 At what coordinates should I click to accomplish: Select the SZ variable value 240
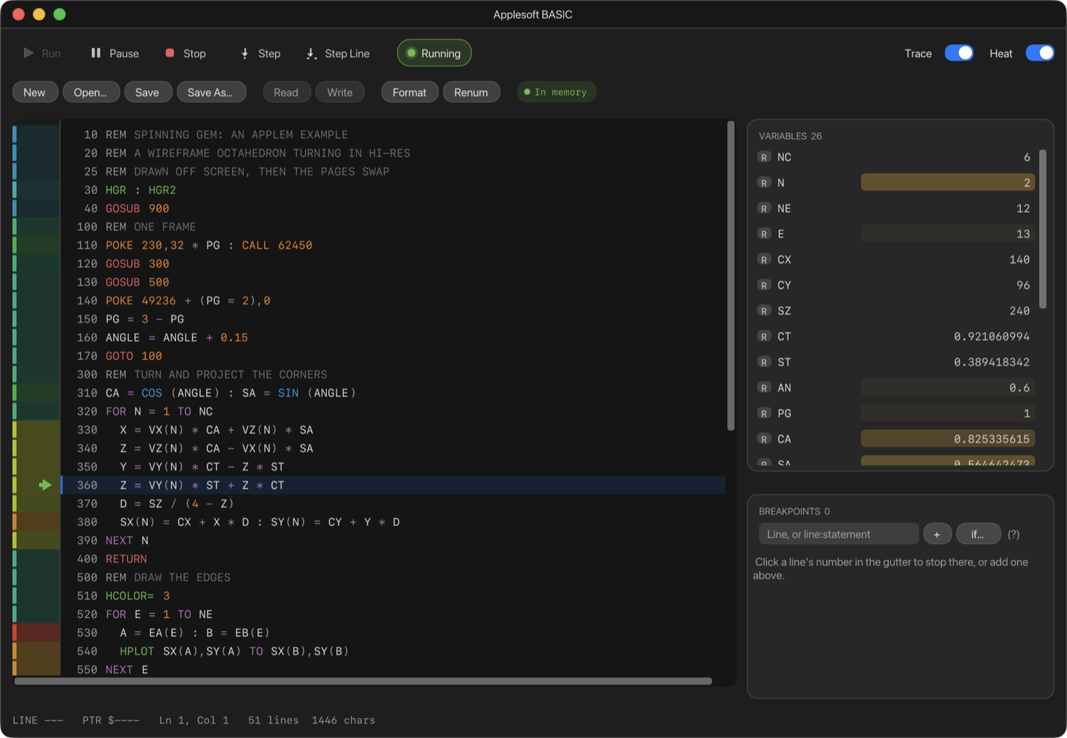(x=1020, y=311)
